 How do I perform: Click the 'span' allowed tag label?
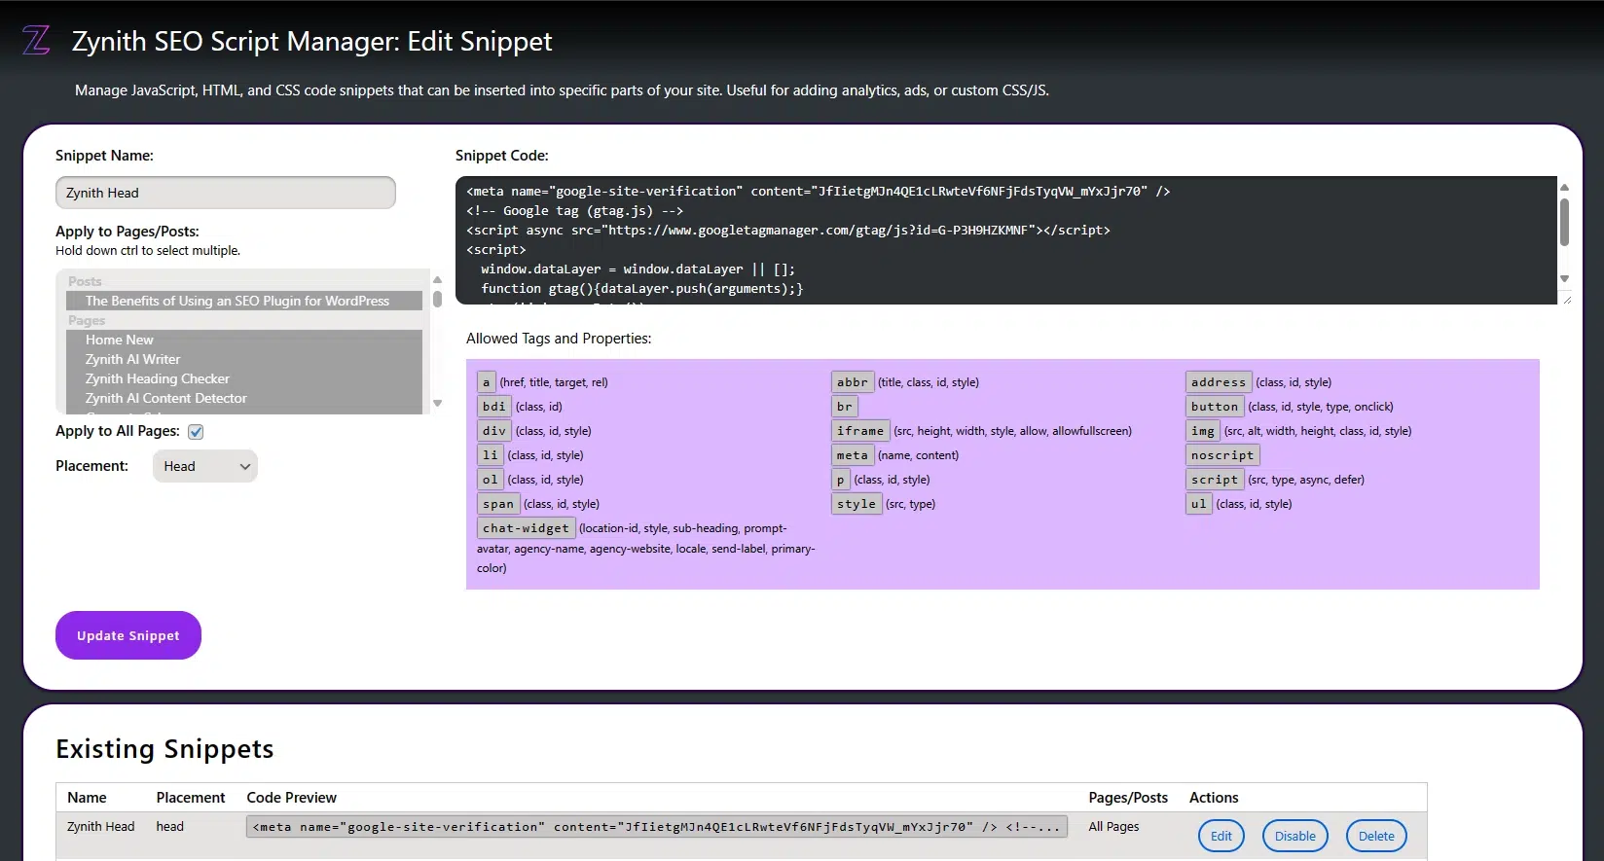click(498, 504)
